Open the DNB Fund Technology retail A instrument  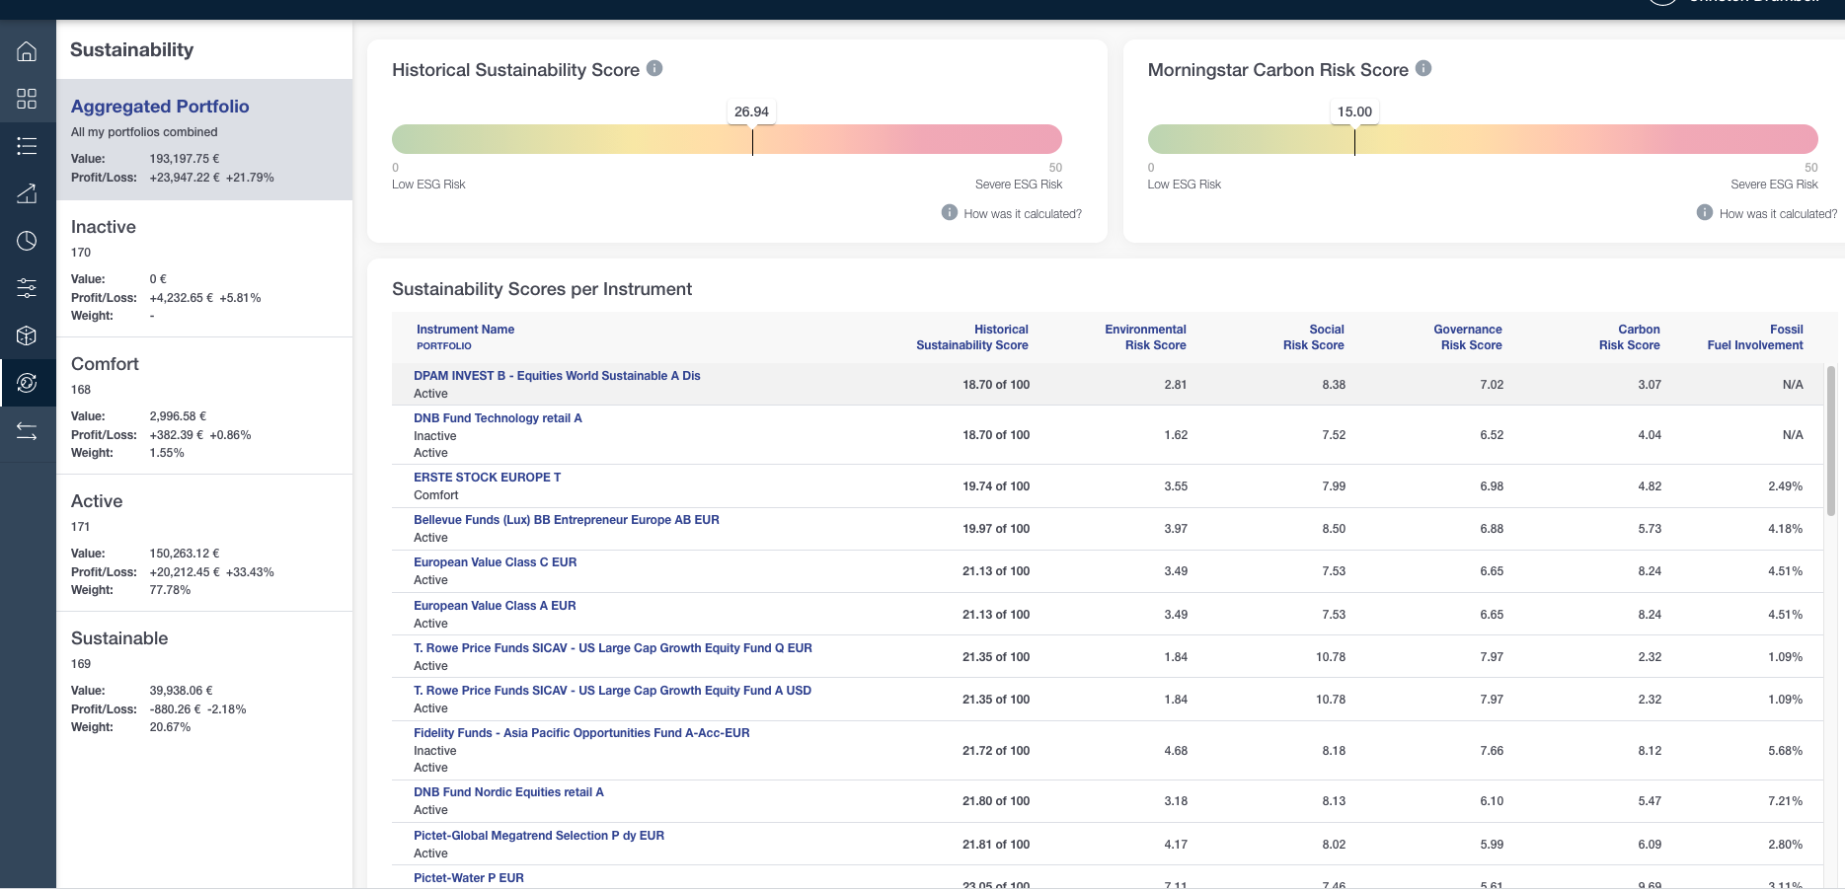(x=498, y=417)
